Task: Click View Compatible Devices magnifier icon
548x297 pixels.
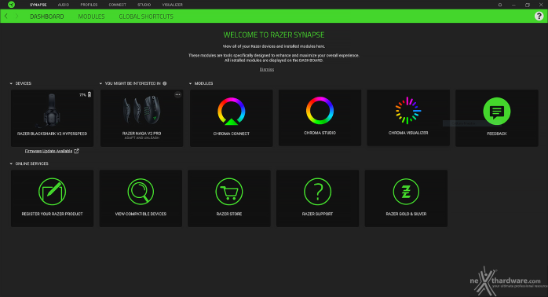Action: pos(141,192)
